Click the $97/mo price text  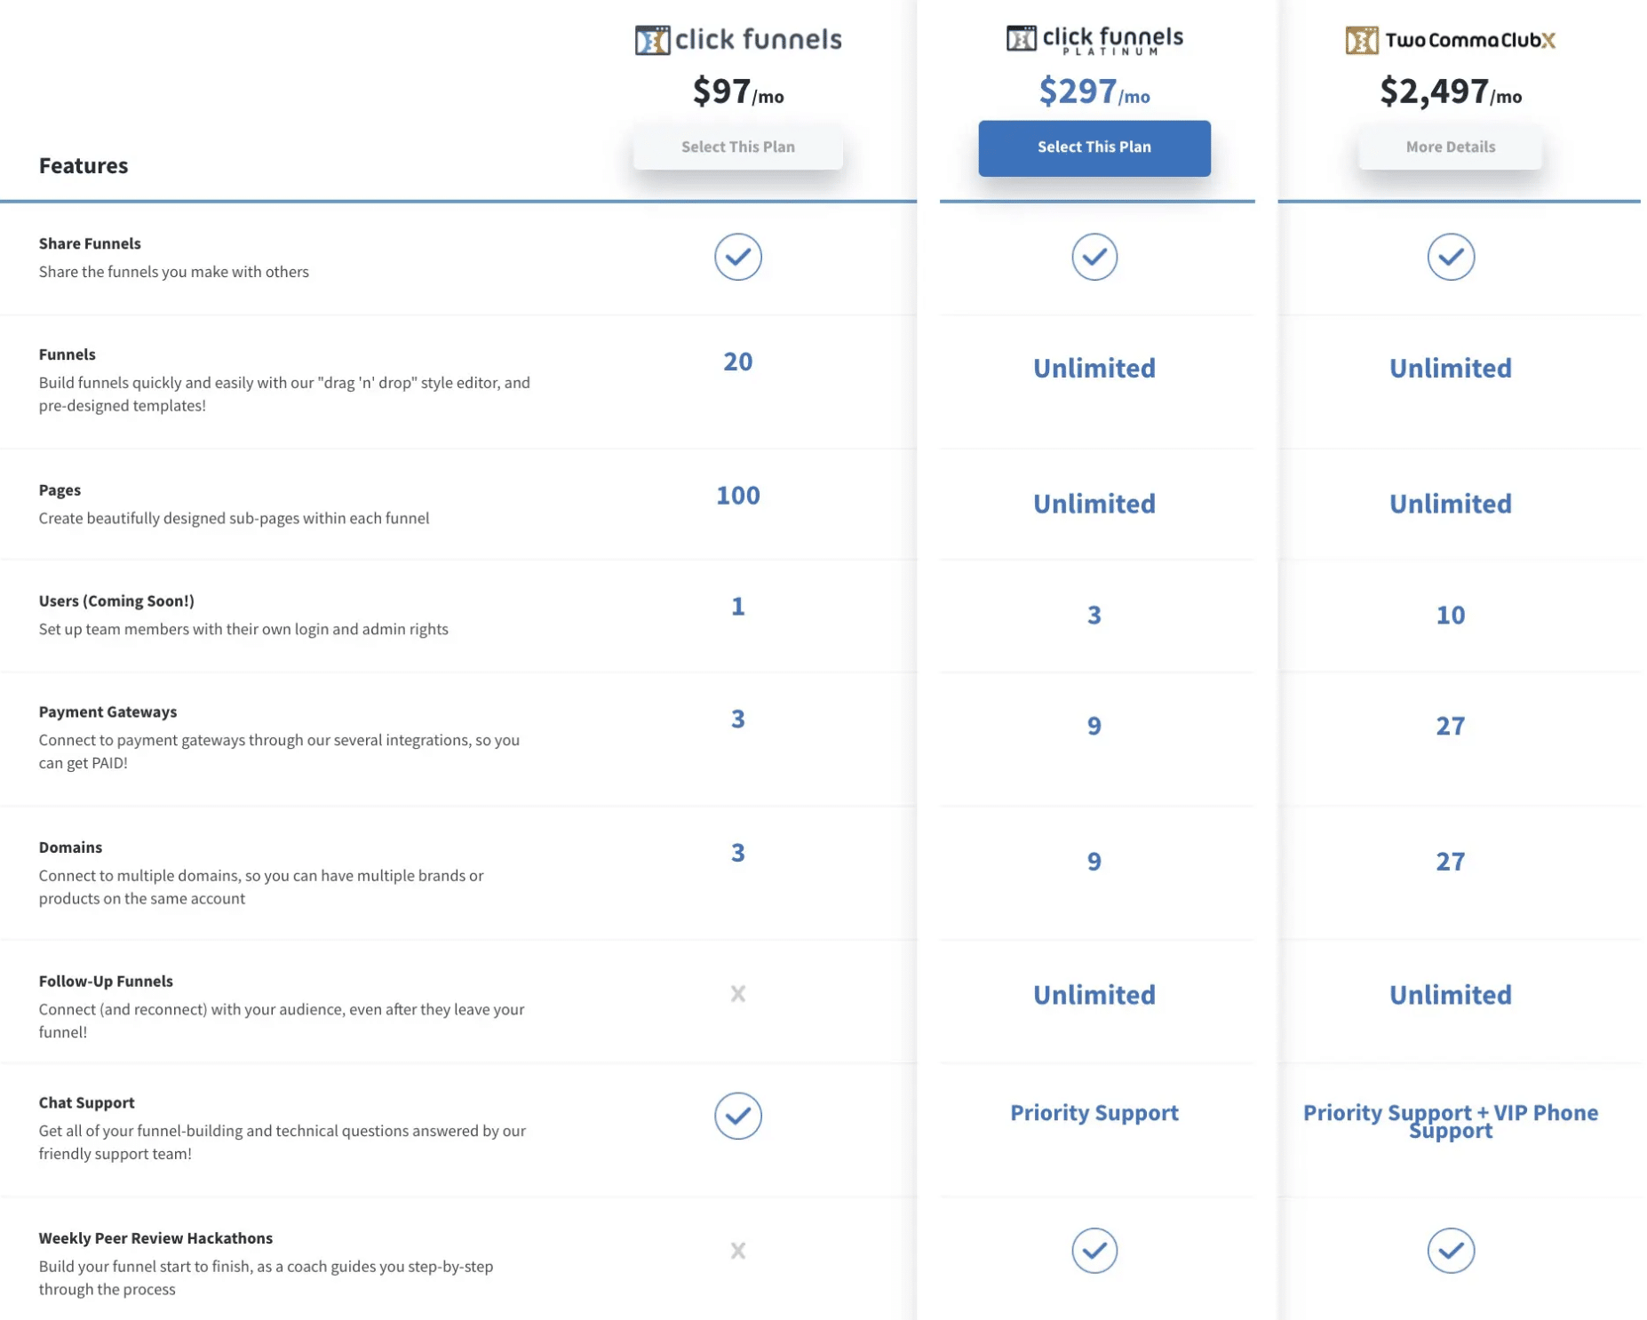[x=738, y=91]
